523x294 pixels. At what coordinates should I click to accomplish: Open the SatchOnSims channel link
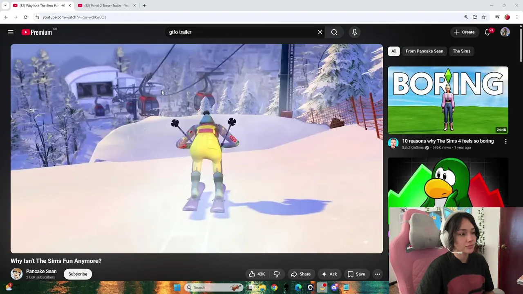click(413, 147)
